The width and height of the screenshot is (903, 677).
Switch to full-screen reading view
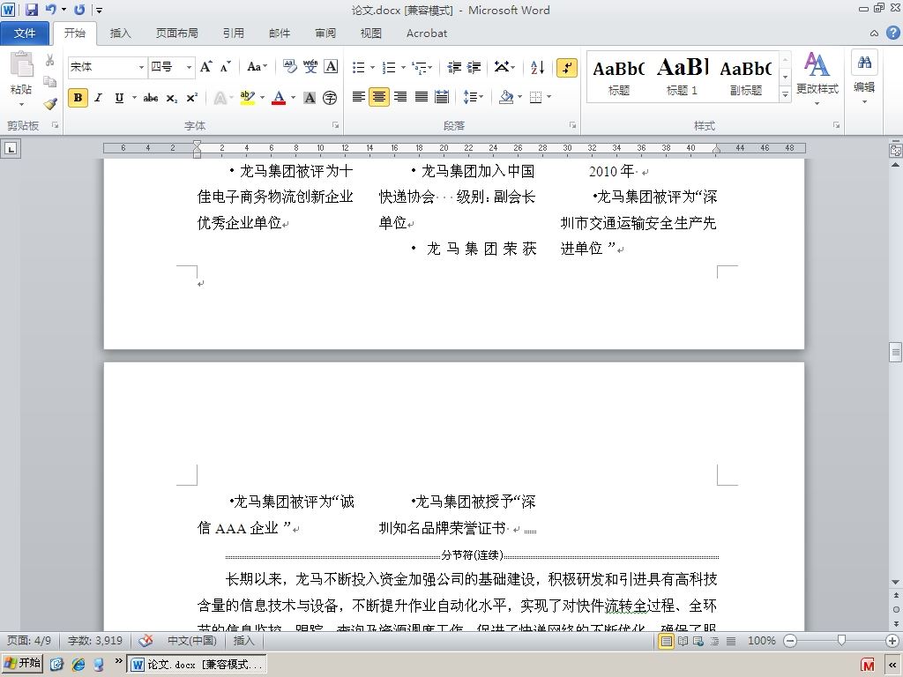click(683, 641)
